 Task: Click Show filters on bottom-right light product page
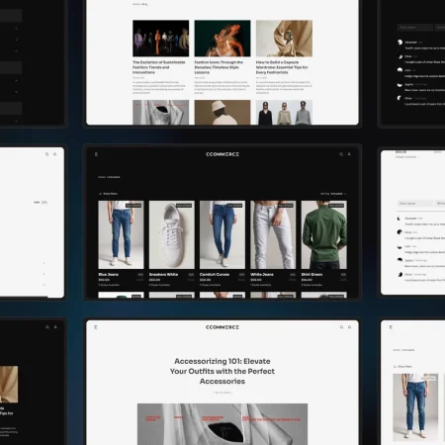(x=402, y=367)
